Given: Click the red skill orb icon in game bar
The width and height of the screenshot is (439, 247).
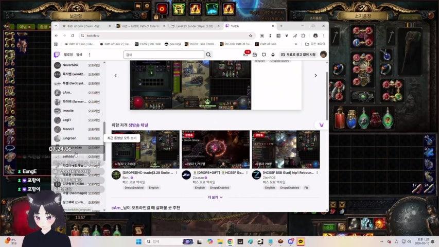Looking at the screenshot, I should coord(162,9).
